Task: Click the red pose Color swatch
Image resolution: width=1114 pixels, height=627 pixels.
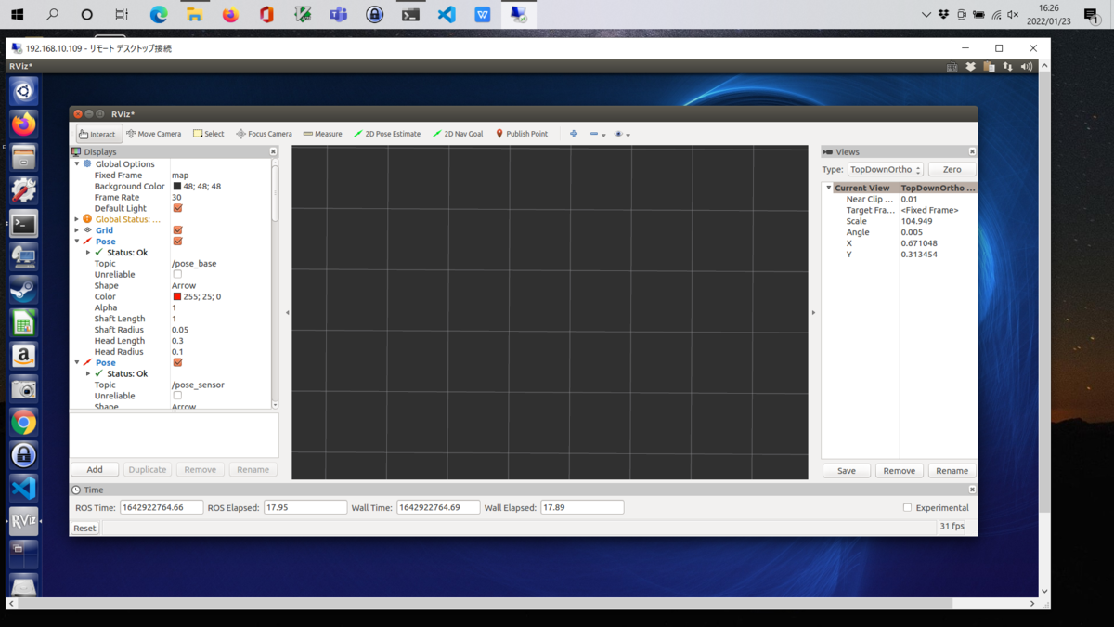Action: [177, 297]
